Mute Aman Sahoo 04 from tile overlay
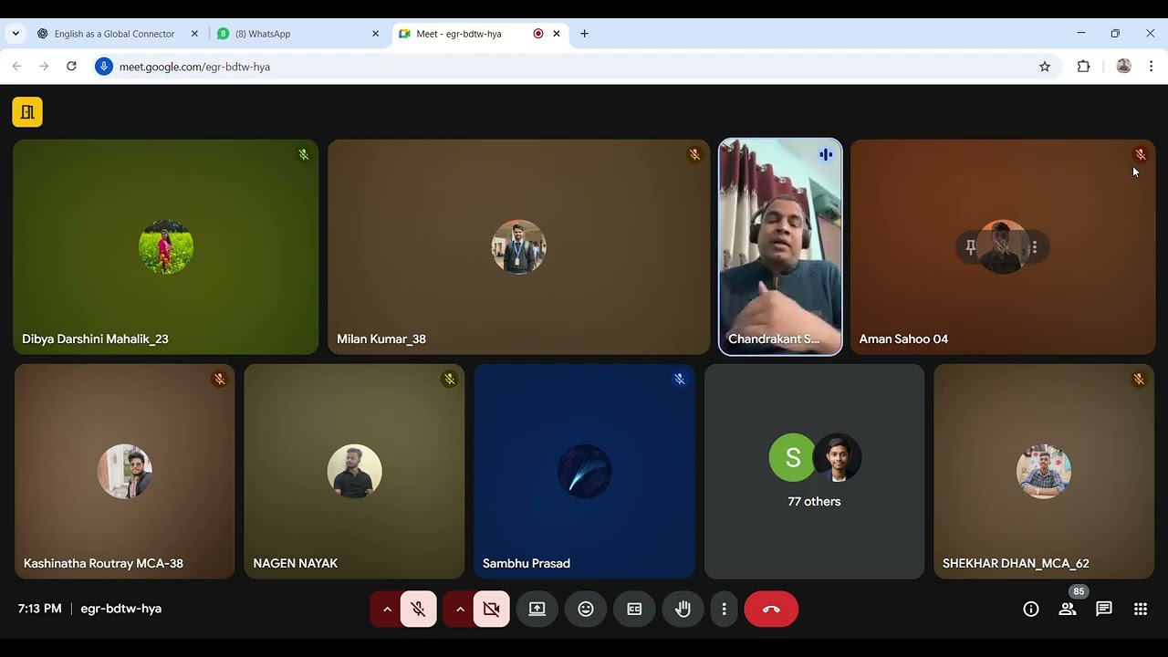 click(1002, 247)
